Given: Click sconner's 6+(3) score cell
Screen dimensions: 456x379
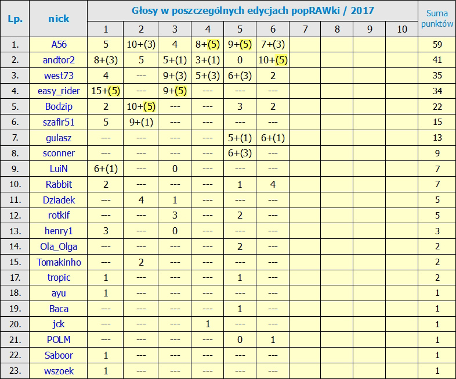Looking at the screenshot, I should (x=240, y=153).
